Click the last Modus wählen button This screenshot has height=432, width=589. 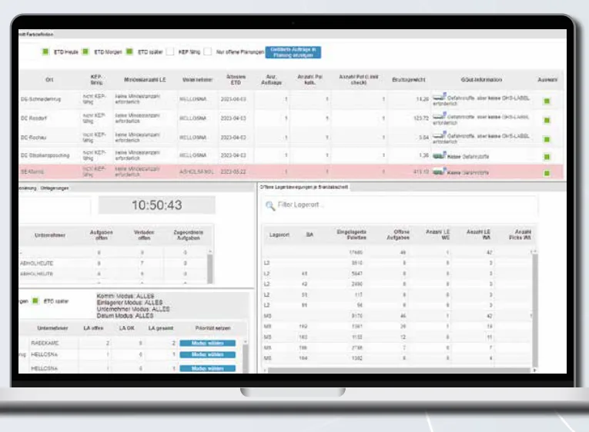[x=207, y=368]
